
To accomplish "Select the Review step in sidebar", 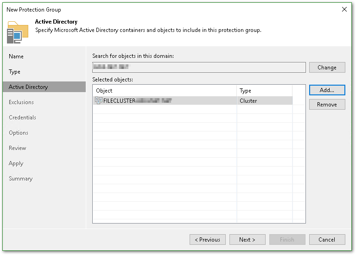I will pos(18,148).
